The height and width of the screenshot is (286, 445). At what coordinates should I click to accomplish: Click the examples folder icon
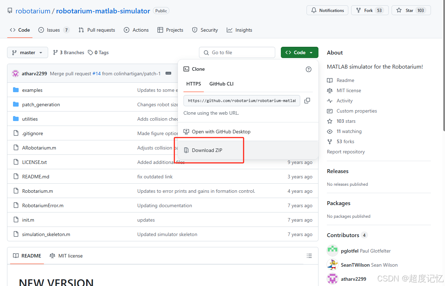[x=16, y=90]
